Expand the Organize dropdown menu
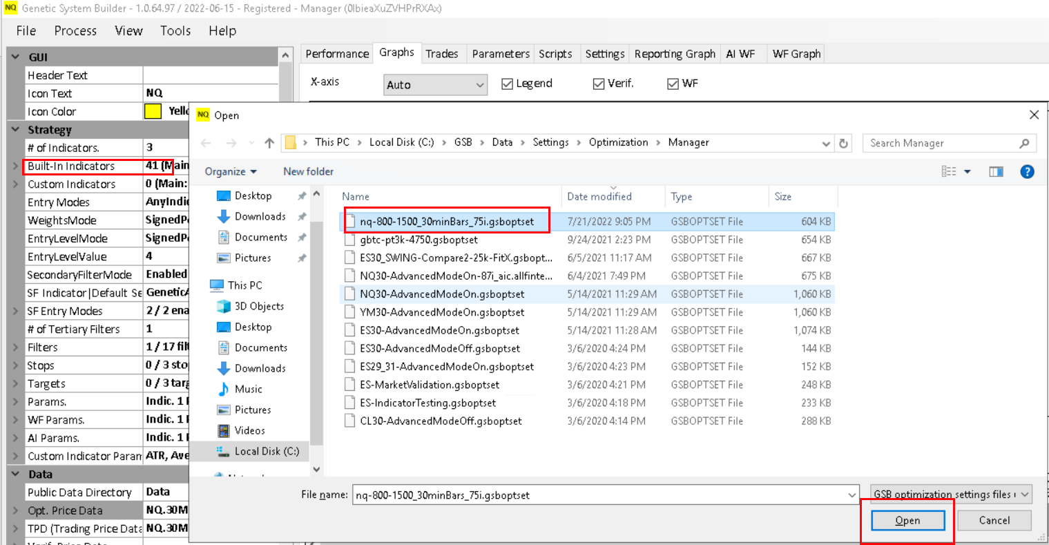 point(231,171)
